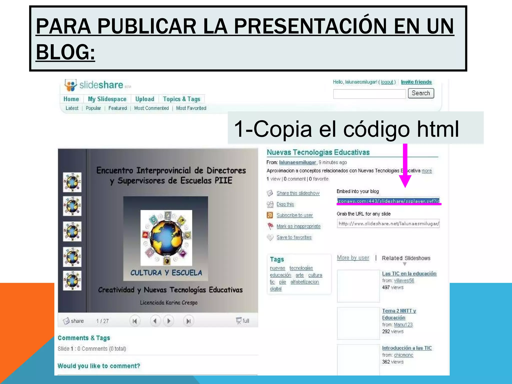Switch to the More by user tab
The image size is (512, 384).
click(x=353, y=258)
